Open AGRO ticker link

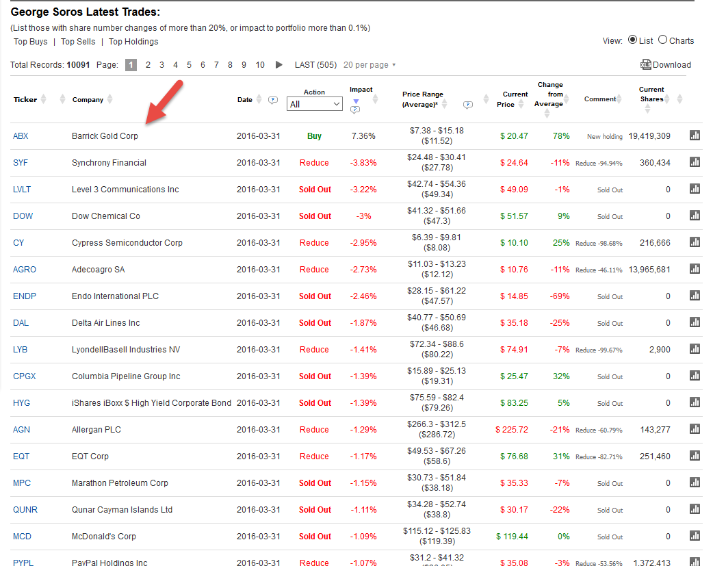tap(24, 270)
